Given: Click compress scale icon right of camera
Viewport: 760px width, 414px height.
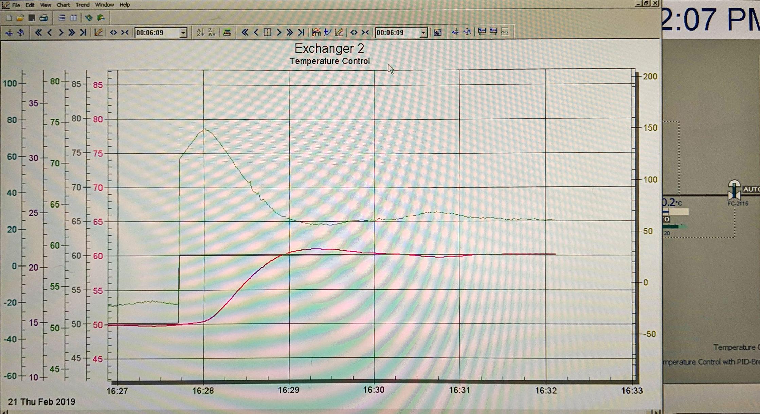Looking at the screenshot, I should [x=455, y=32].
